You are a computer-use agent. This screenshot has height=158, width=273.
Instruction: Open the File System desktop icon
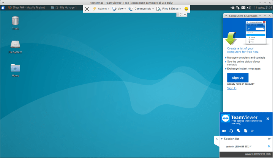pos(16,45)
